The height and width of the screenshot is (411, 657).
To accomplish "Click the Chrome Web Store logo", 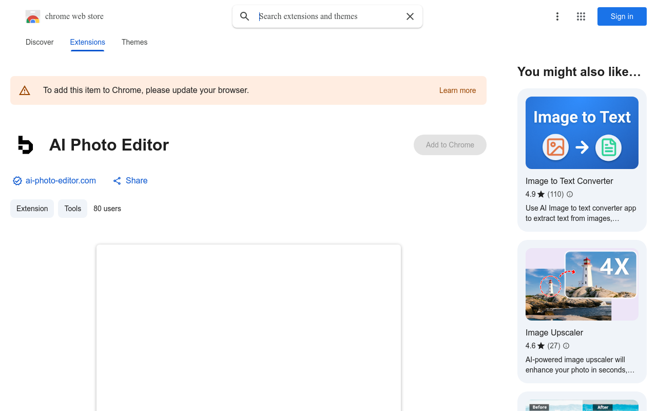I will tap(33, 16).
